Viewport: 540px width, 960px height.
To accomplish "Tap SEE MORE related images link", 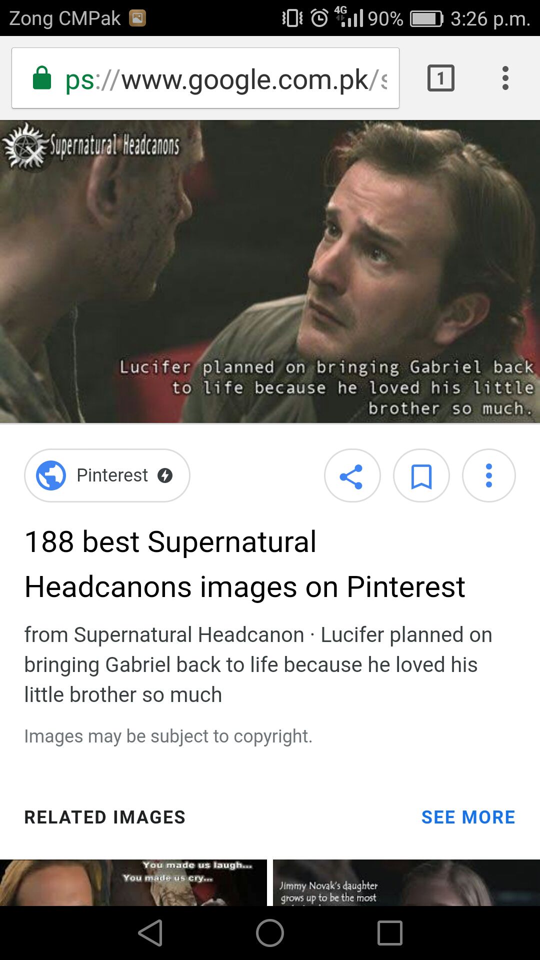I will (468, 817).
